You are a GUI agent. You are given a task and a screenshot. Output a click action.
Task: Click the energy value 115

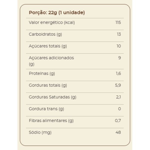pos(118,22)
